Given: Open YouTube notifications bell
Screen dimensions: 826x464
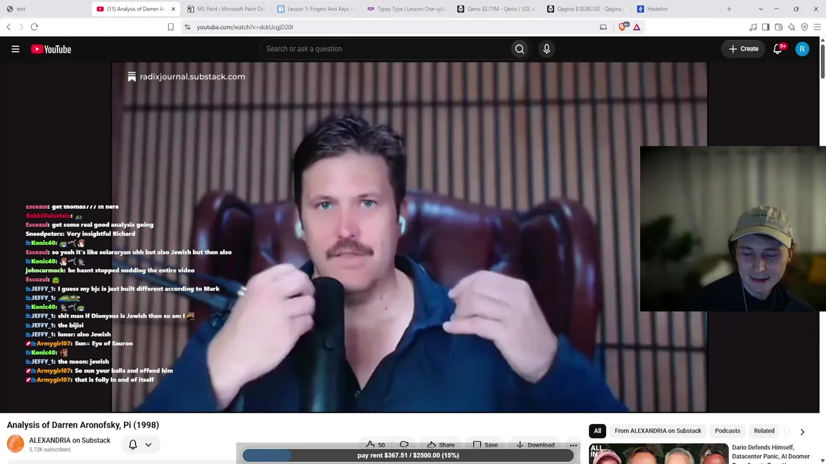Looking at the screenshot, I should pyautogui.click(x=778, y=49).
